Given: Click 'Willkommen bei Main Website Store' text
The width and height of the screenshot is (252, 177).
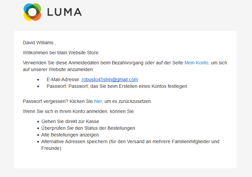Looking at the screenshot, I should tap(61, 53).
